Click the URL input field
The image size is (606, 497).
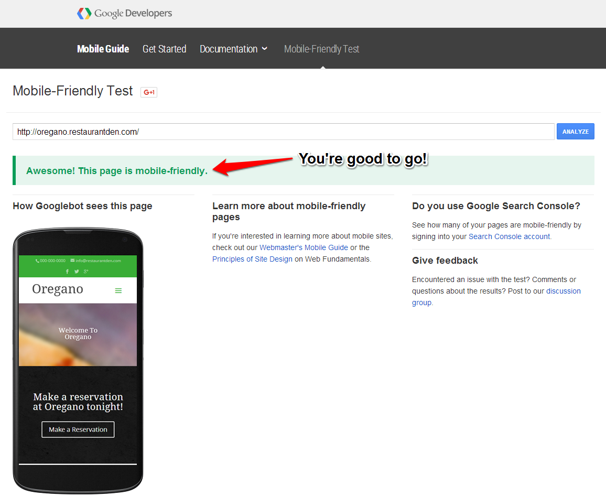[x=283, y=132]
